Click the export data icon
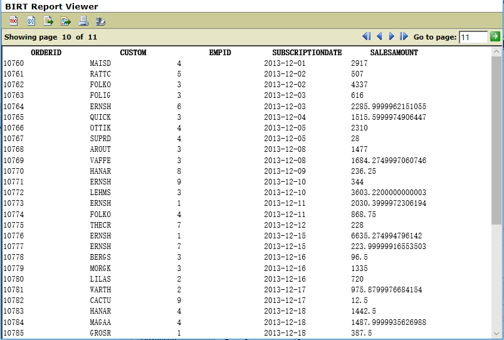The height and width of the screenshot is (340, 504). click(48, 21)
